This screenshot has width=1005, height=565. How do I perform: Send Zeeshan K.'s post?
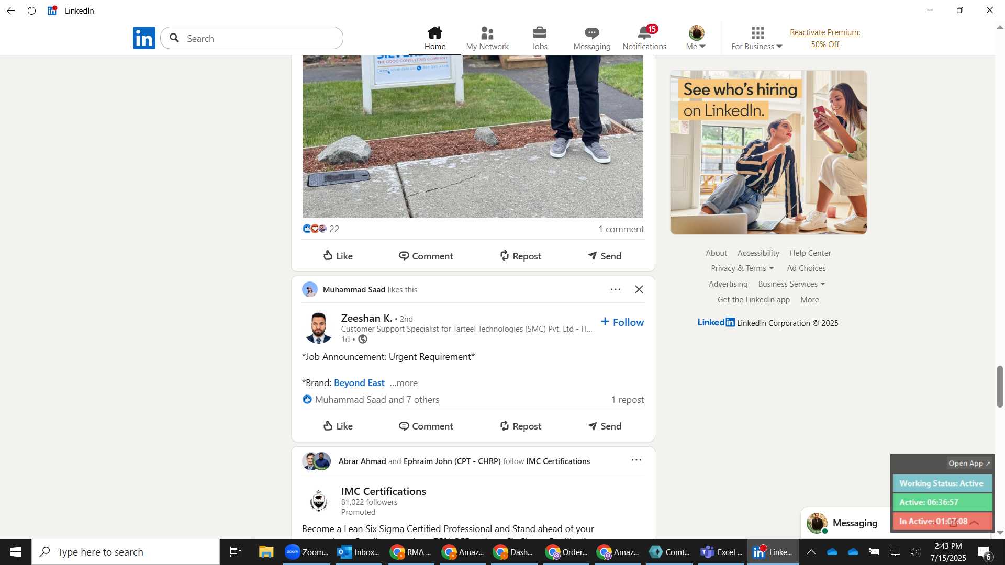coord(605,426)
